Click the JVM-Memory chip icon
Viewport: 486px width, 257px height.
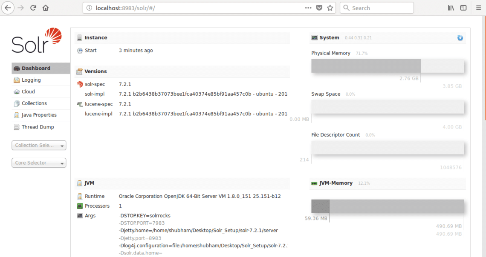pos(314,183)
